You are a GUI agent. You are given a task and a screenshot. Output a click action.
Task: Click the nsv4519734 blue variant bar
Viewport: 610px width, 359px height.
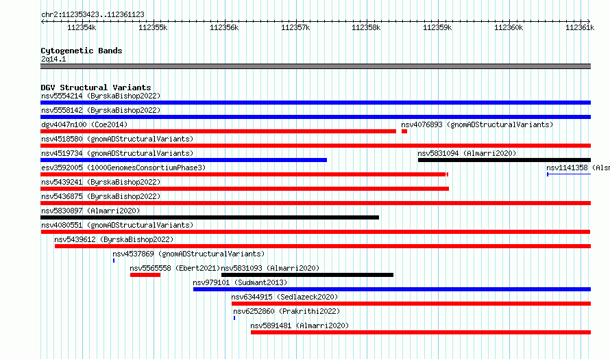point(184,160)
